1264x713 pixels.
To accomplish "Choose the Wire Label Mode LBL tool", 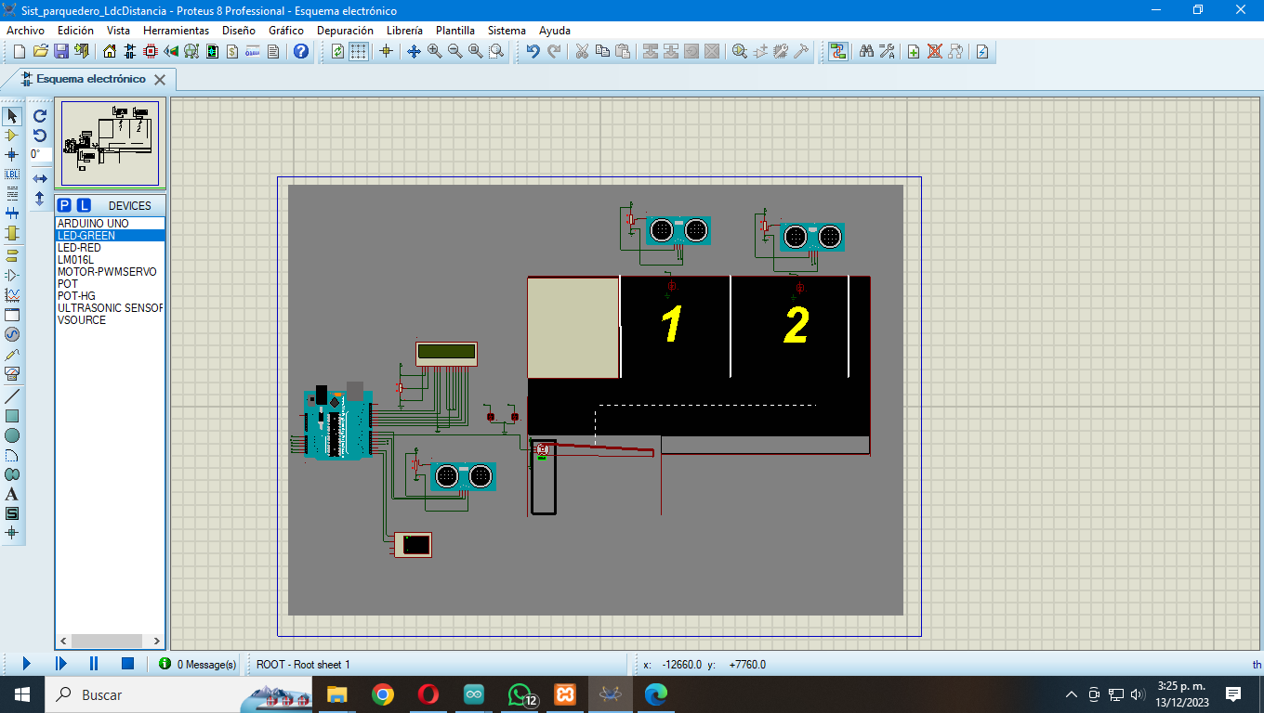I will (12, 175).
